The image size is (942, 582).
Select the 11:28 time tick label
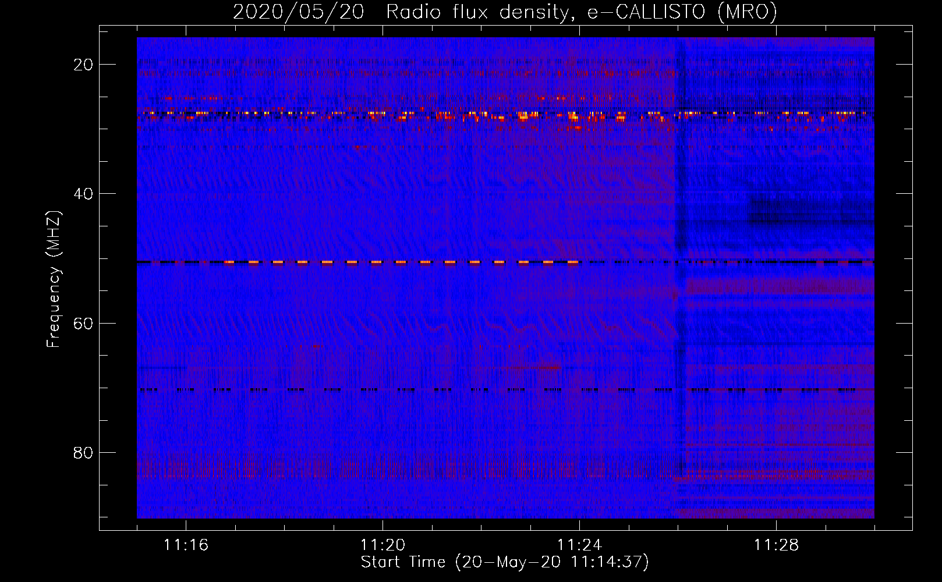pyautogui.click(x=777, y=545)
